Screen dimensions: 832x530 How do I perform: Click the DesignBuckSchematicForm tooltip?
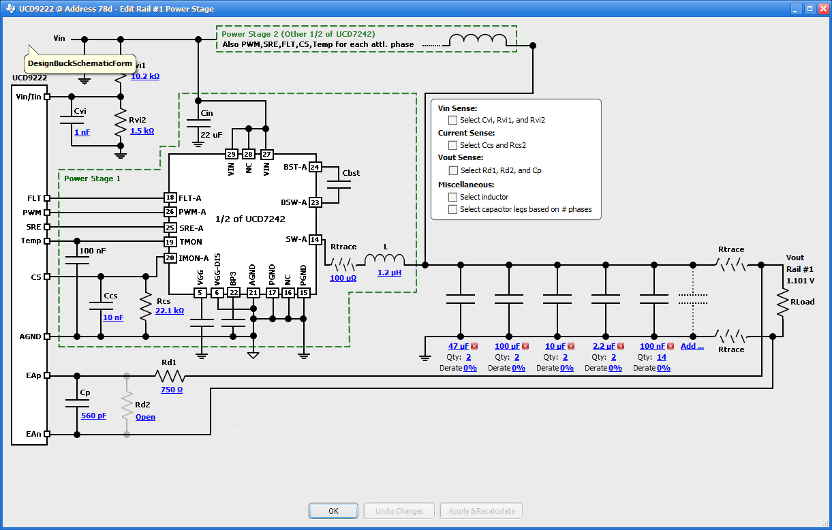[80, 63]
